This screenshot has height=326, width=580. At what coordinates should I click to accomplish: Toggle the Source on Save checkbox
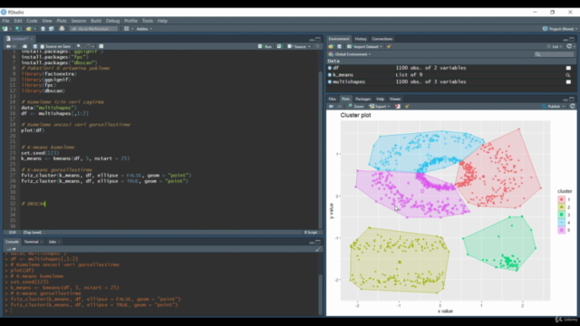[43, 46]
